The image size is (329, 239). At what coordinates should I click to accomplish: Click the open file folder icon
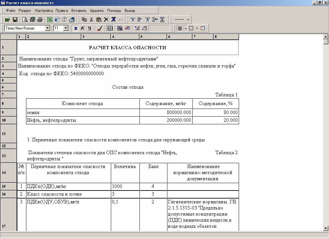(x=7, y=20)
